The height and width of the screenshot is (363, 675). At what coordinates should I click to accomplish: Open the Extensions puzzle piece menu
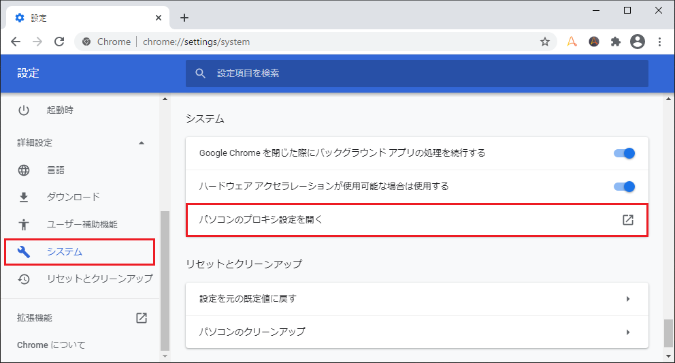616,42
